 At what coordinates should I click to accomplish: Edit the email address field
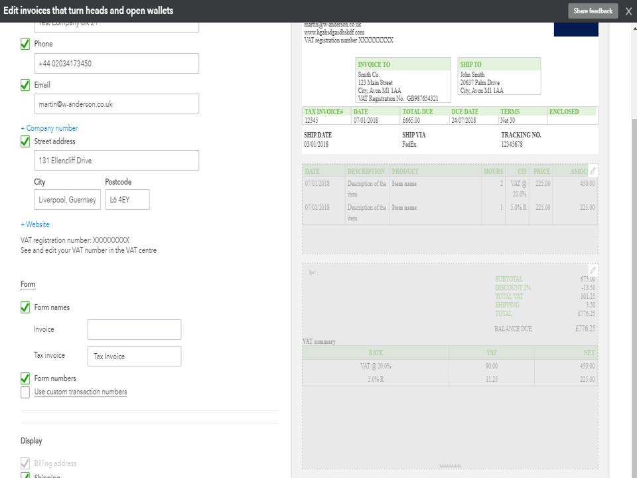coord(116,104)
